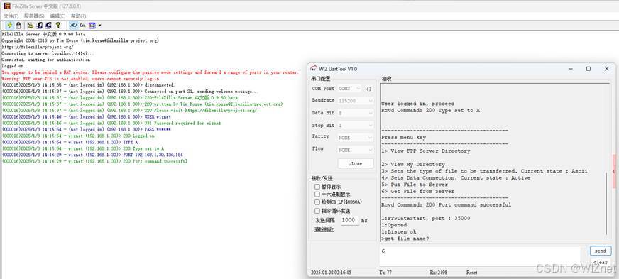Viewport: 619px width, 279px height.
Task: Open the 编辑(E) menu in FileZilla Server
Action: tap(57, 16)
